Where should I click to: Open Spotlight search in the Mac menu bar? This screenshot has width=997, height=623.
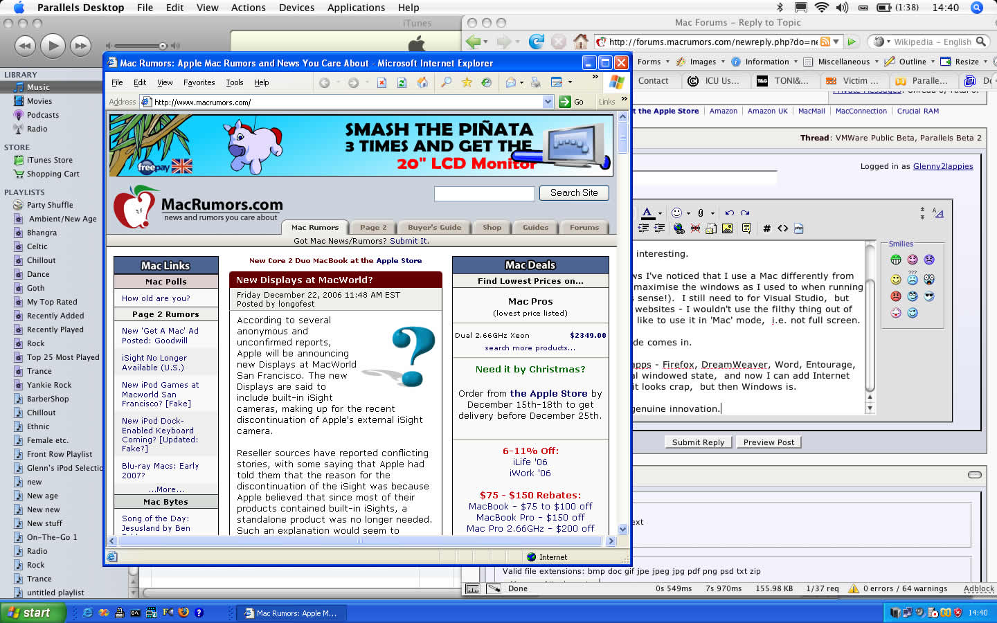click(x=977, y=8)
